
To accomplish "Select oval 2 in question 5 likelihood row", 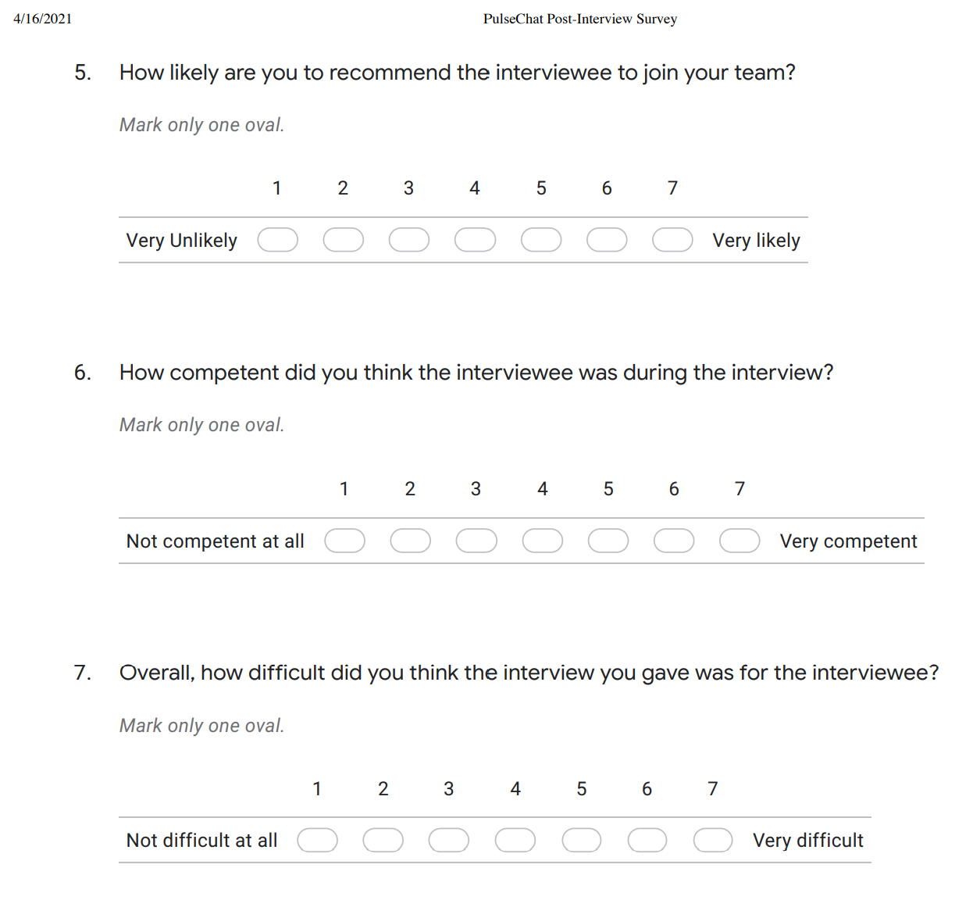I will pyautogui.click(x=344, y=240).
